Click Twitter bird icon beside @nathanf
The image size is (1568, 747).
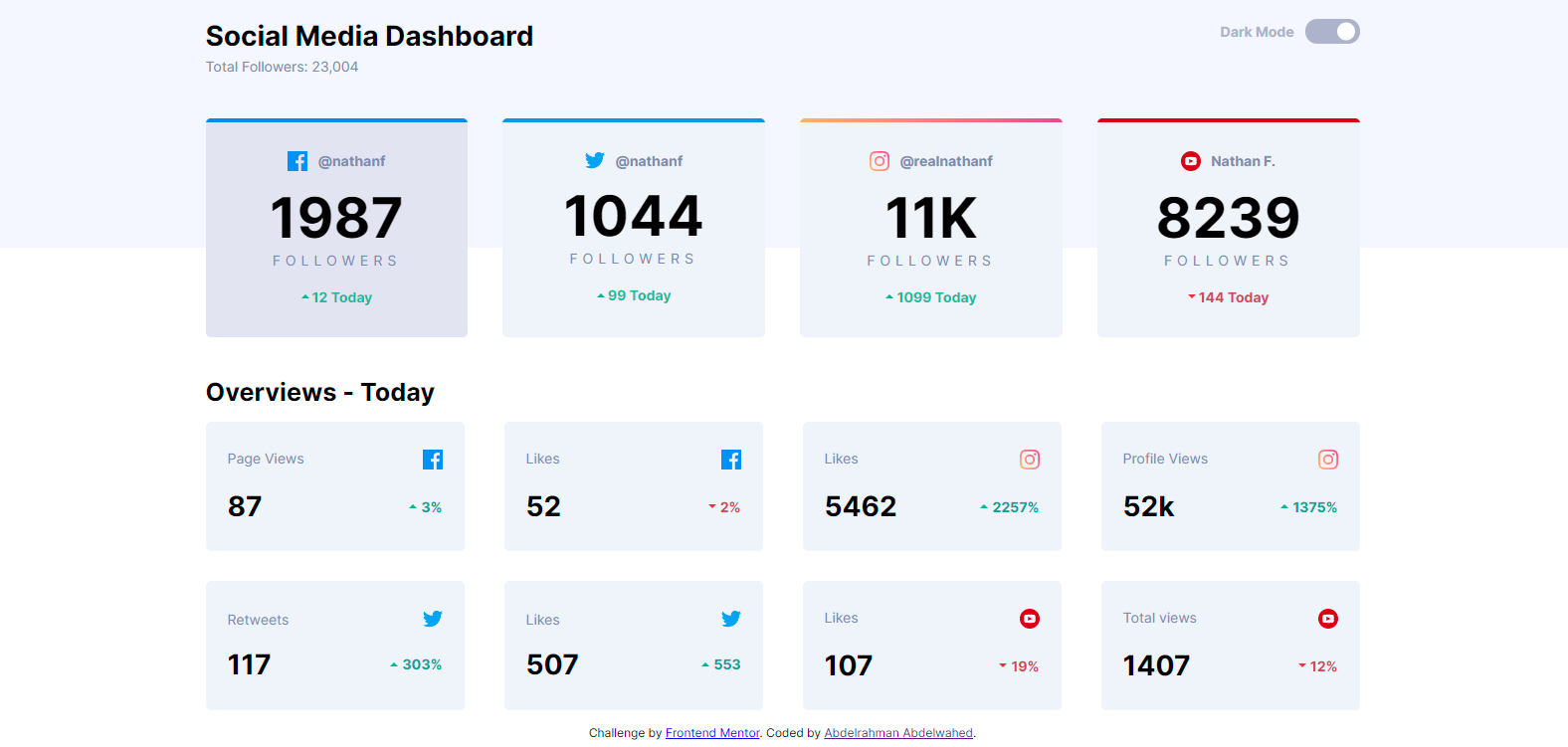point(595,160)
